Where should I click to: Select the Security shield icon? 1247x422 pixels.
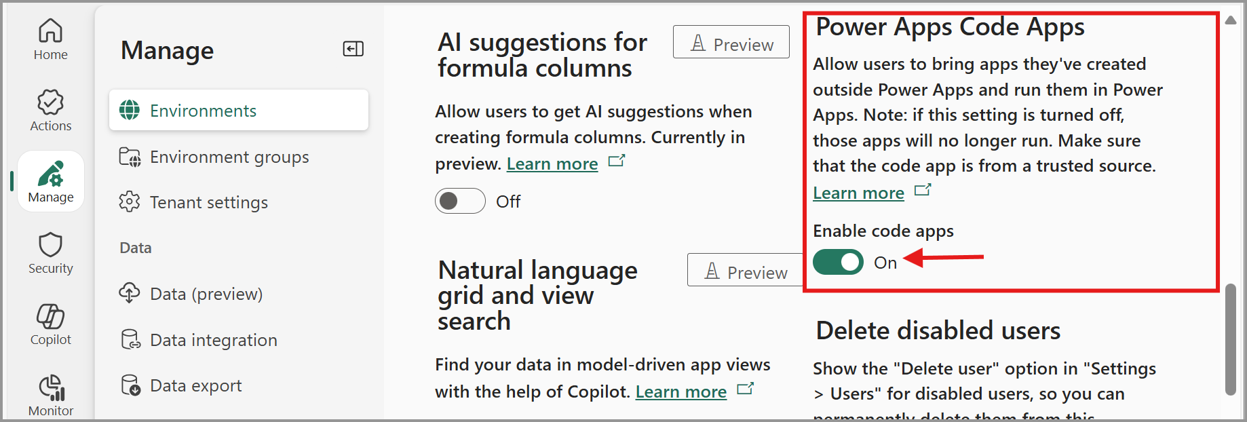[x=51, y=253]
